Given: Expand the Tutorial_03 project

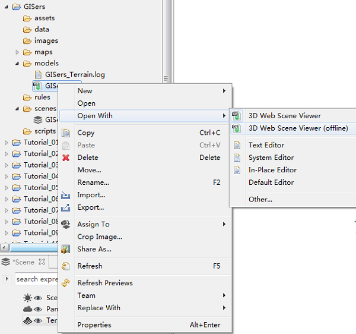Looking at the screenshot, I should coord(7,165).
